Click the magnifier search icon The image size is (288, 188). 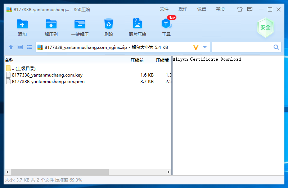(276, 47)
